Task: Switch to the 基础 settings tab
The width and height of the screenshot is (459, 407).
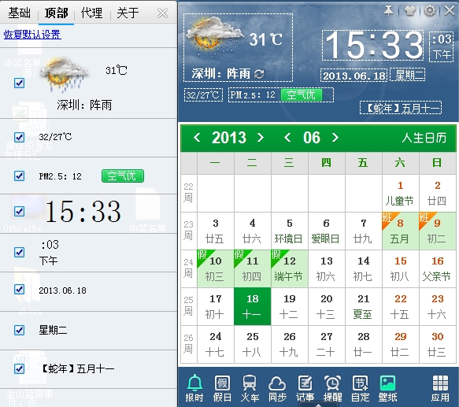Action: coord(20,13)
